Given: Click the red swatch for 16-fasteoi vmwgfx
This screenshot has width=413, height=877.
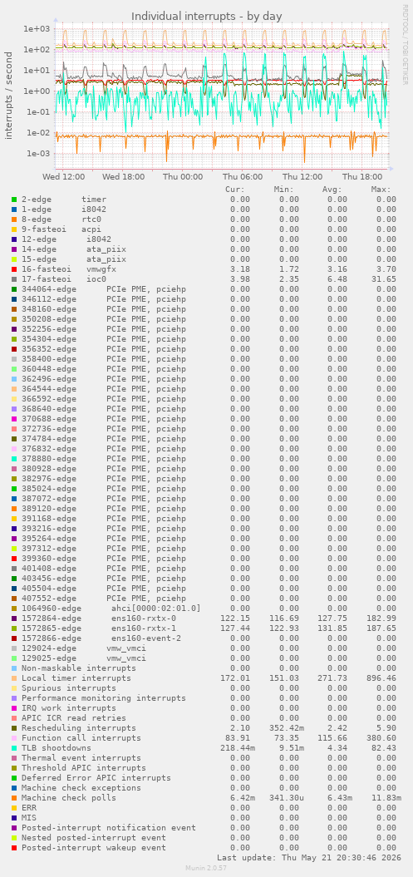Looking at the screenshot, I should pos(14,269).
